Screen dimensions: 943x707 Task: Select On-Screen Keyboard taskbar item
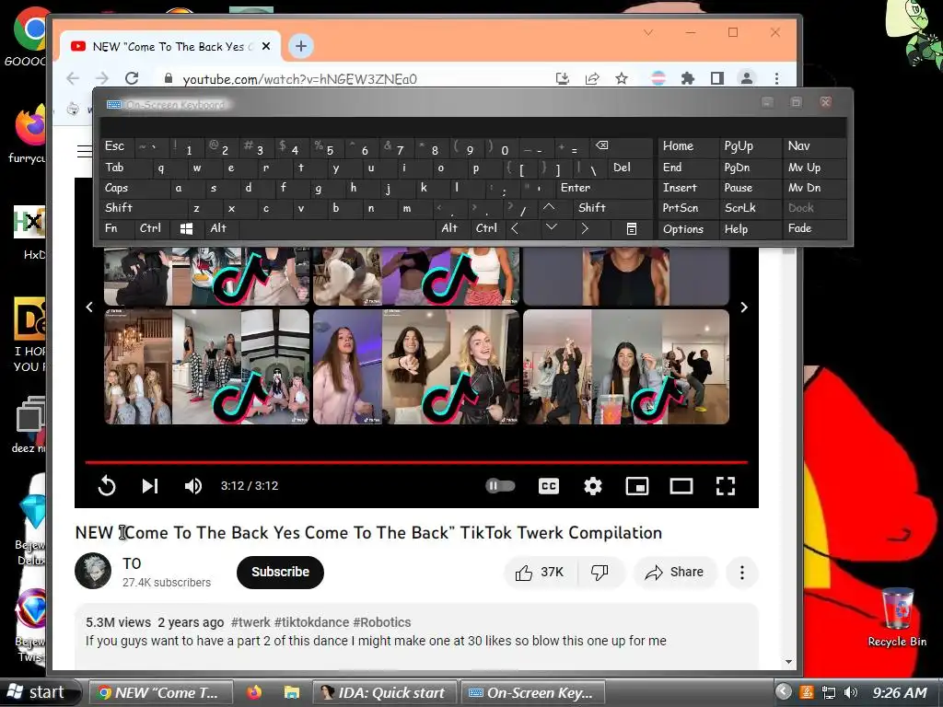[x=533, y=693]
